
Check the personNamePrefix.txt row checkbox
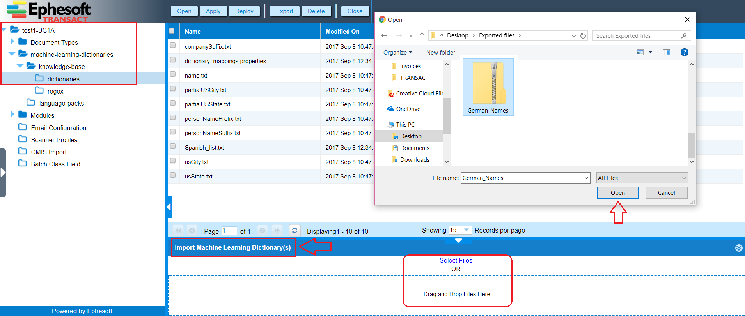click(x=173, y=117)
